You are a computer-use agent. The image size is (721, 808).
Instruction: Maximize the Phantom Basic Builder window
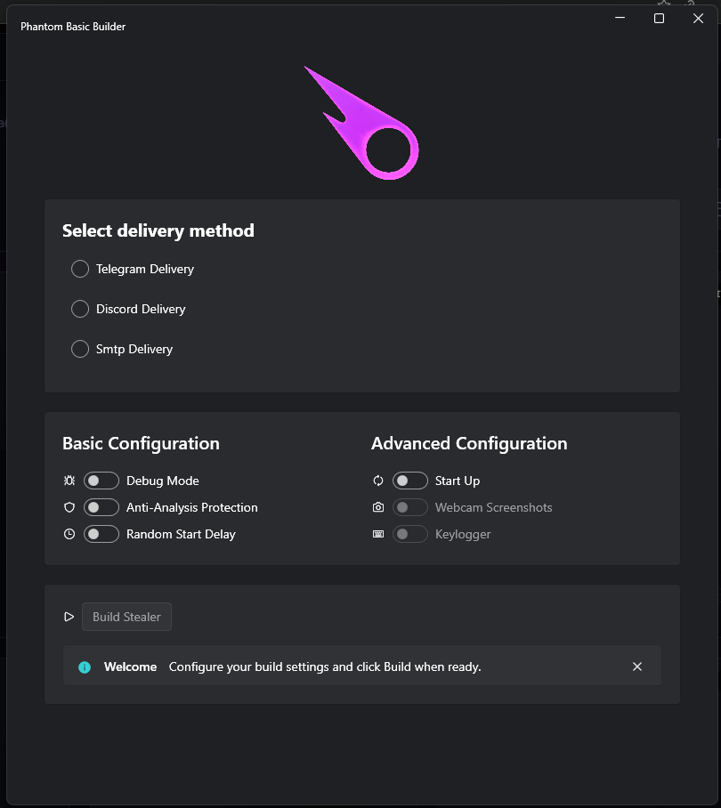point(659,19)
